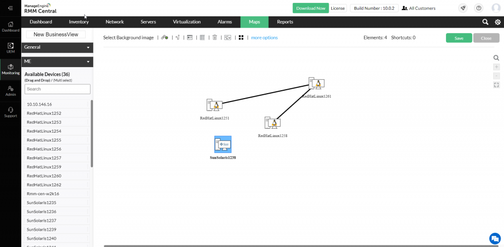Screen dimensions: 504x247
Task: Click the zoom in plus button on map
Action: click(x=496, y=67)
